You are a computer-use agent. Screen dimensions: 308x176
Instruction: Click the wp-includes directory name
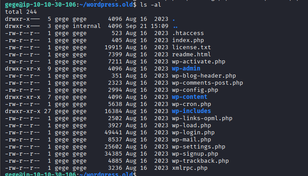(191, 111)
